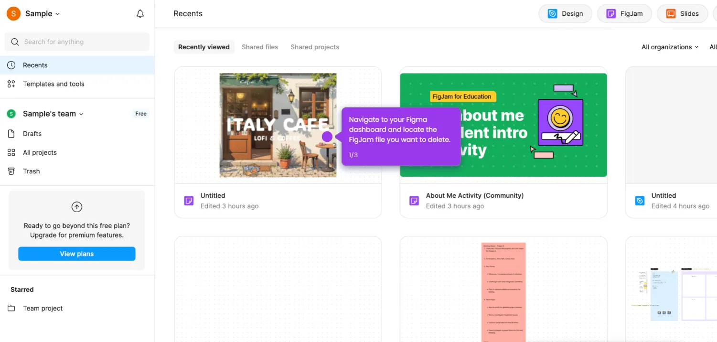
Task: Create a new Slides file
Action: tap(683, 14)
